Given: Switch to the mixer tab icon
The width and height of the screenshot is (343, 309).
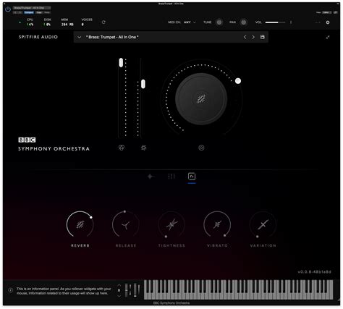Looking at the screenshot, I should (x=171, y=177).
